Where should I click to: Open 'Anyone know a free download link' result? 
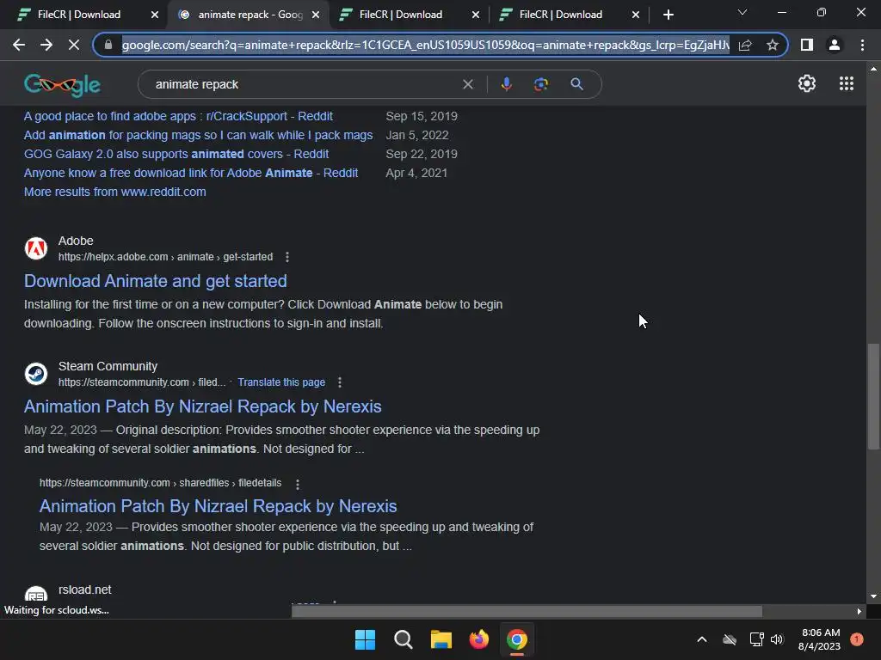pos(190,173)
